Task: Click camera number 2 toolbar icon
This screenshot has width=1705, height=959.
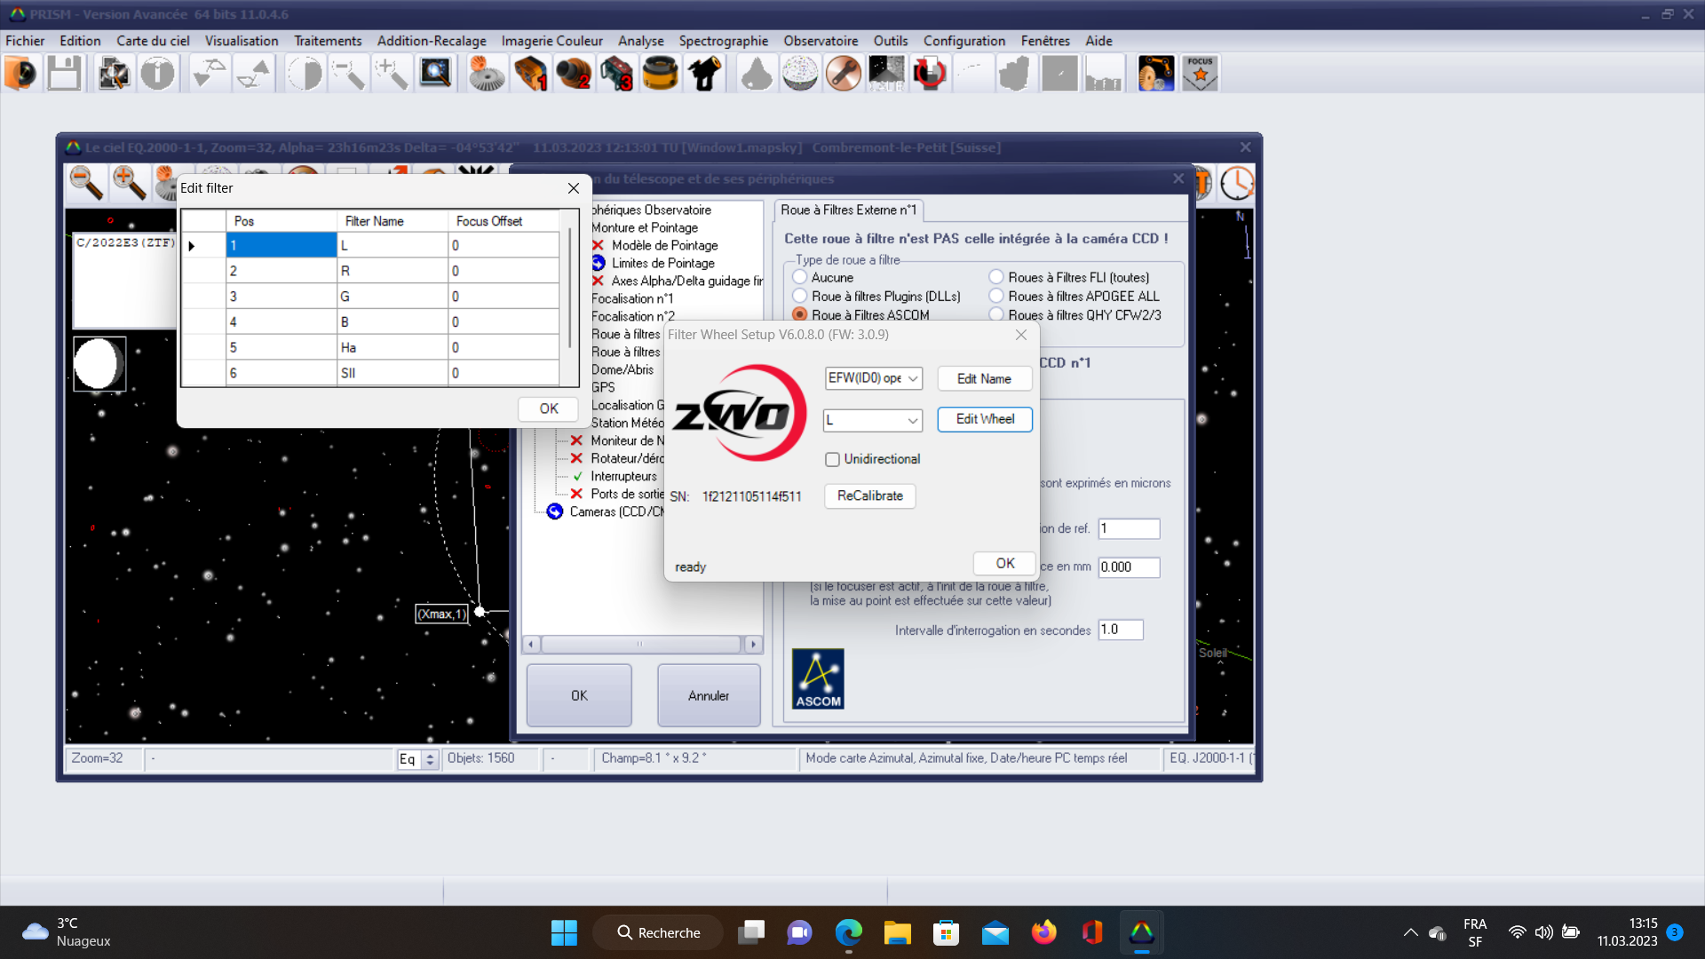Action: pyautogui.click(x=574, y=74)
